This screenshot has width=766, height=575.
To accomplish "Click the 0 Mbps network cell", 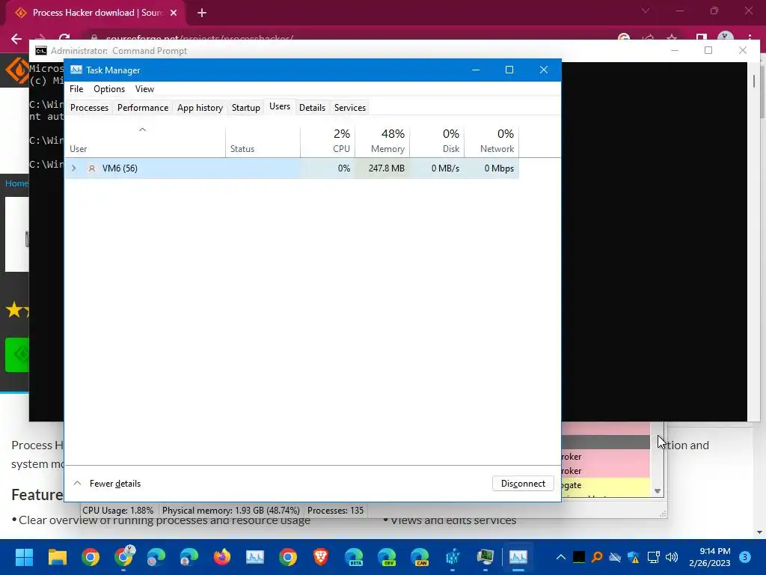I will 491,168.
